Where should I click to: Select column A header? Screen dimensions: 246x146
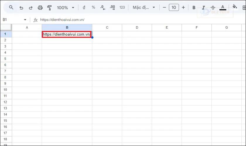click(27, 27)
